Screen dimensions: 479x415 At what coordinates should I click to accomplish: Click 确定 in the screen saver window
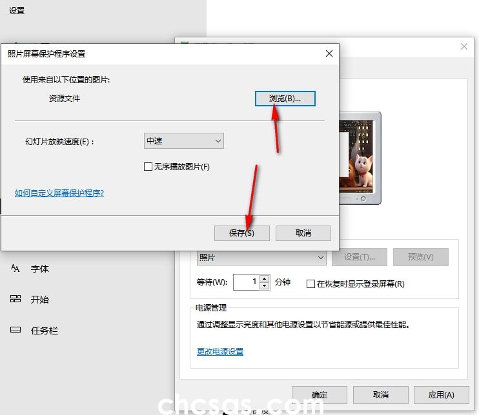point(320,395)
